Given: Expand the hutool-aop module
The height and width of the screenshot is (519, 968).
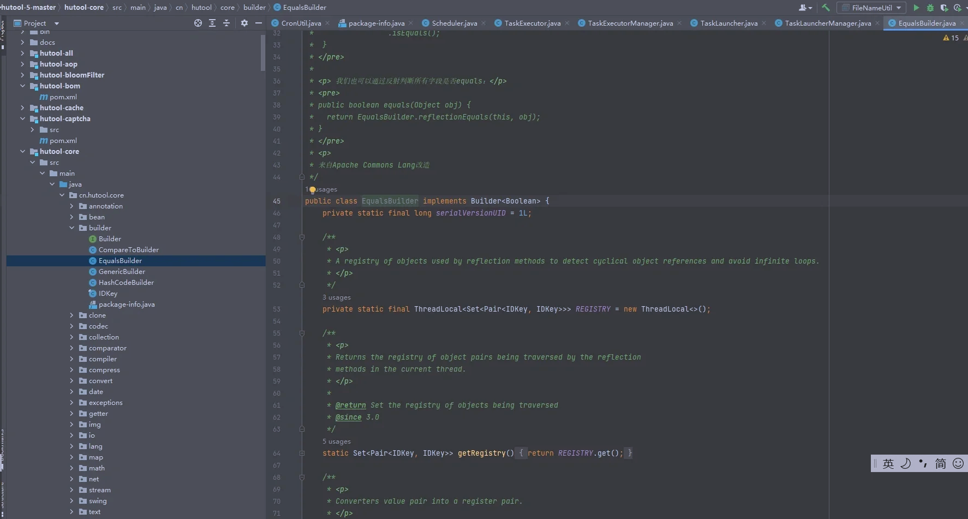Looking at the screenshot, I should 22,64.
